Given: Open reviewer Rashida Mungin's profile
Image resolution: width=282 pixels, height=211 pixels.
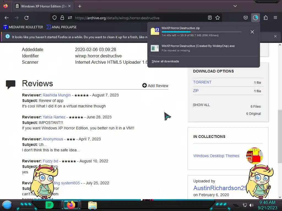Looking at the screenshot, I should click(57, 95).
